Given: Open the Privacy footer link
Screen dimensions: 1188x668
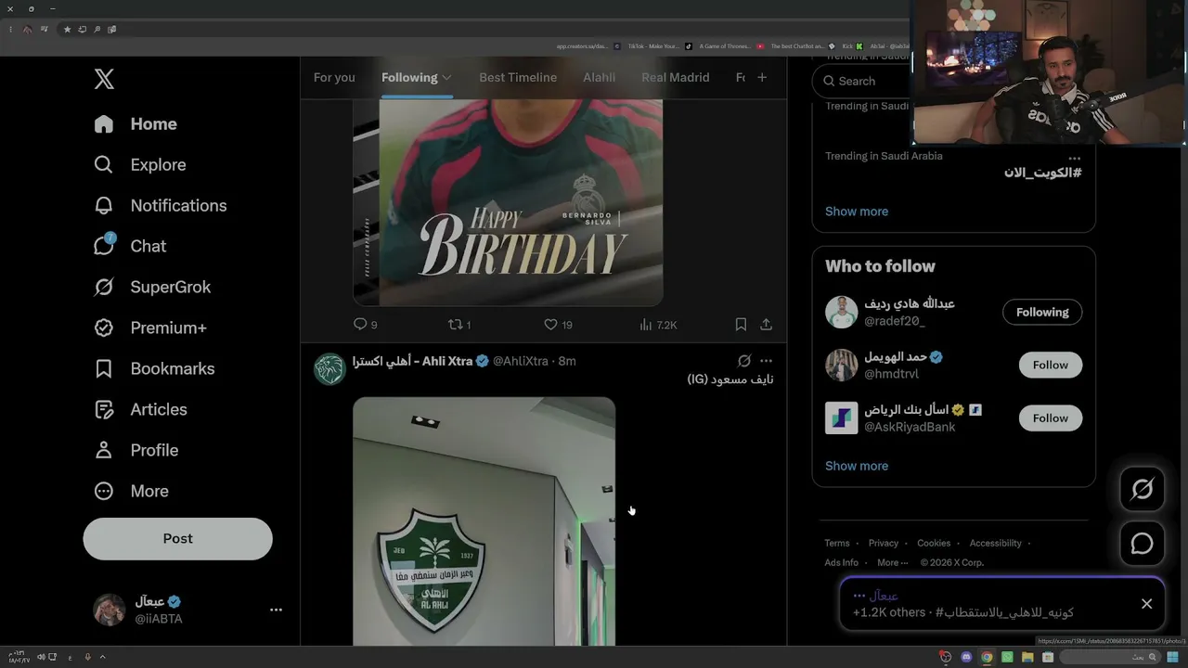Looking at the screenshot, I should pyautogui.click(x=884, y=543).
